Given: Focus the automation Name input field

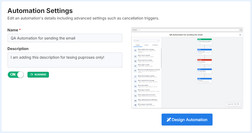Looking at the screenshot, I should [x=65, y=38].
